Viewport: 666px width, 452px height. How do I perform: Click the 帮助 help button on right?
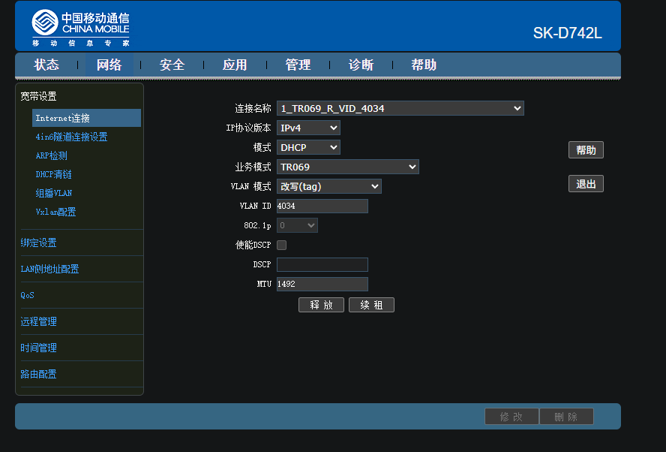[586, 150]
